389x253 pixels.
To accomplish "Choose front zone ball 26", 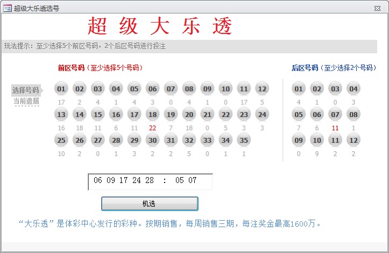I will coord(80,140).
